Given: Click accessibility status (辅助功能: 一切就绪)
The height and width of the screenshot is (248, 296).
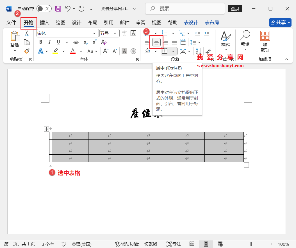Looking at the screenshot, I should tap(136, 244).
